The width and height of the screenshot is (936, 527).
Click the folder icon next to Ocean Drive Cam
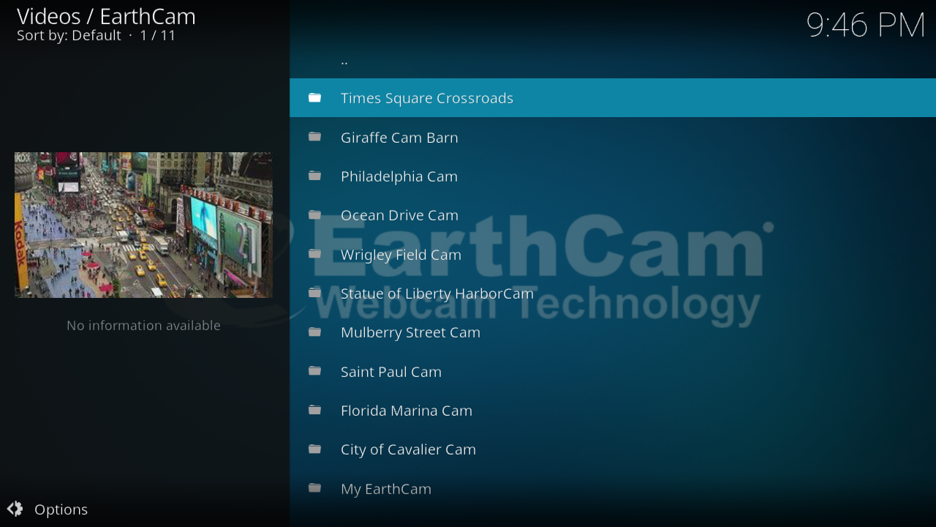click(314, 215)
